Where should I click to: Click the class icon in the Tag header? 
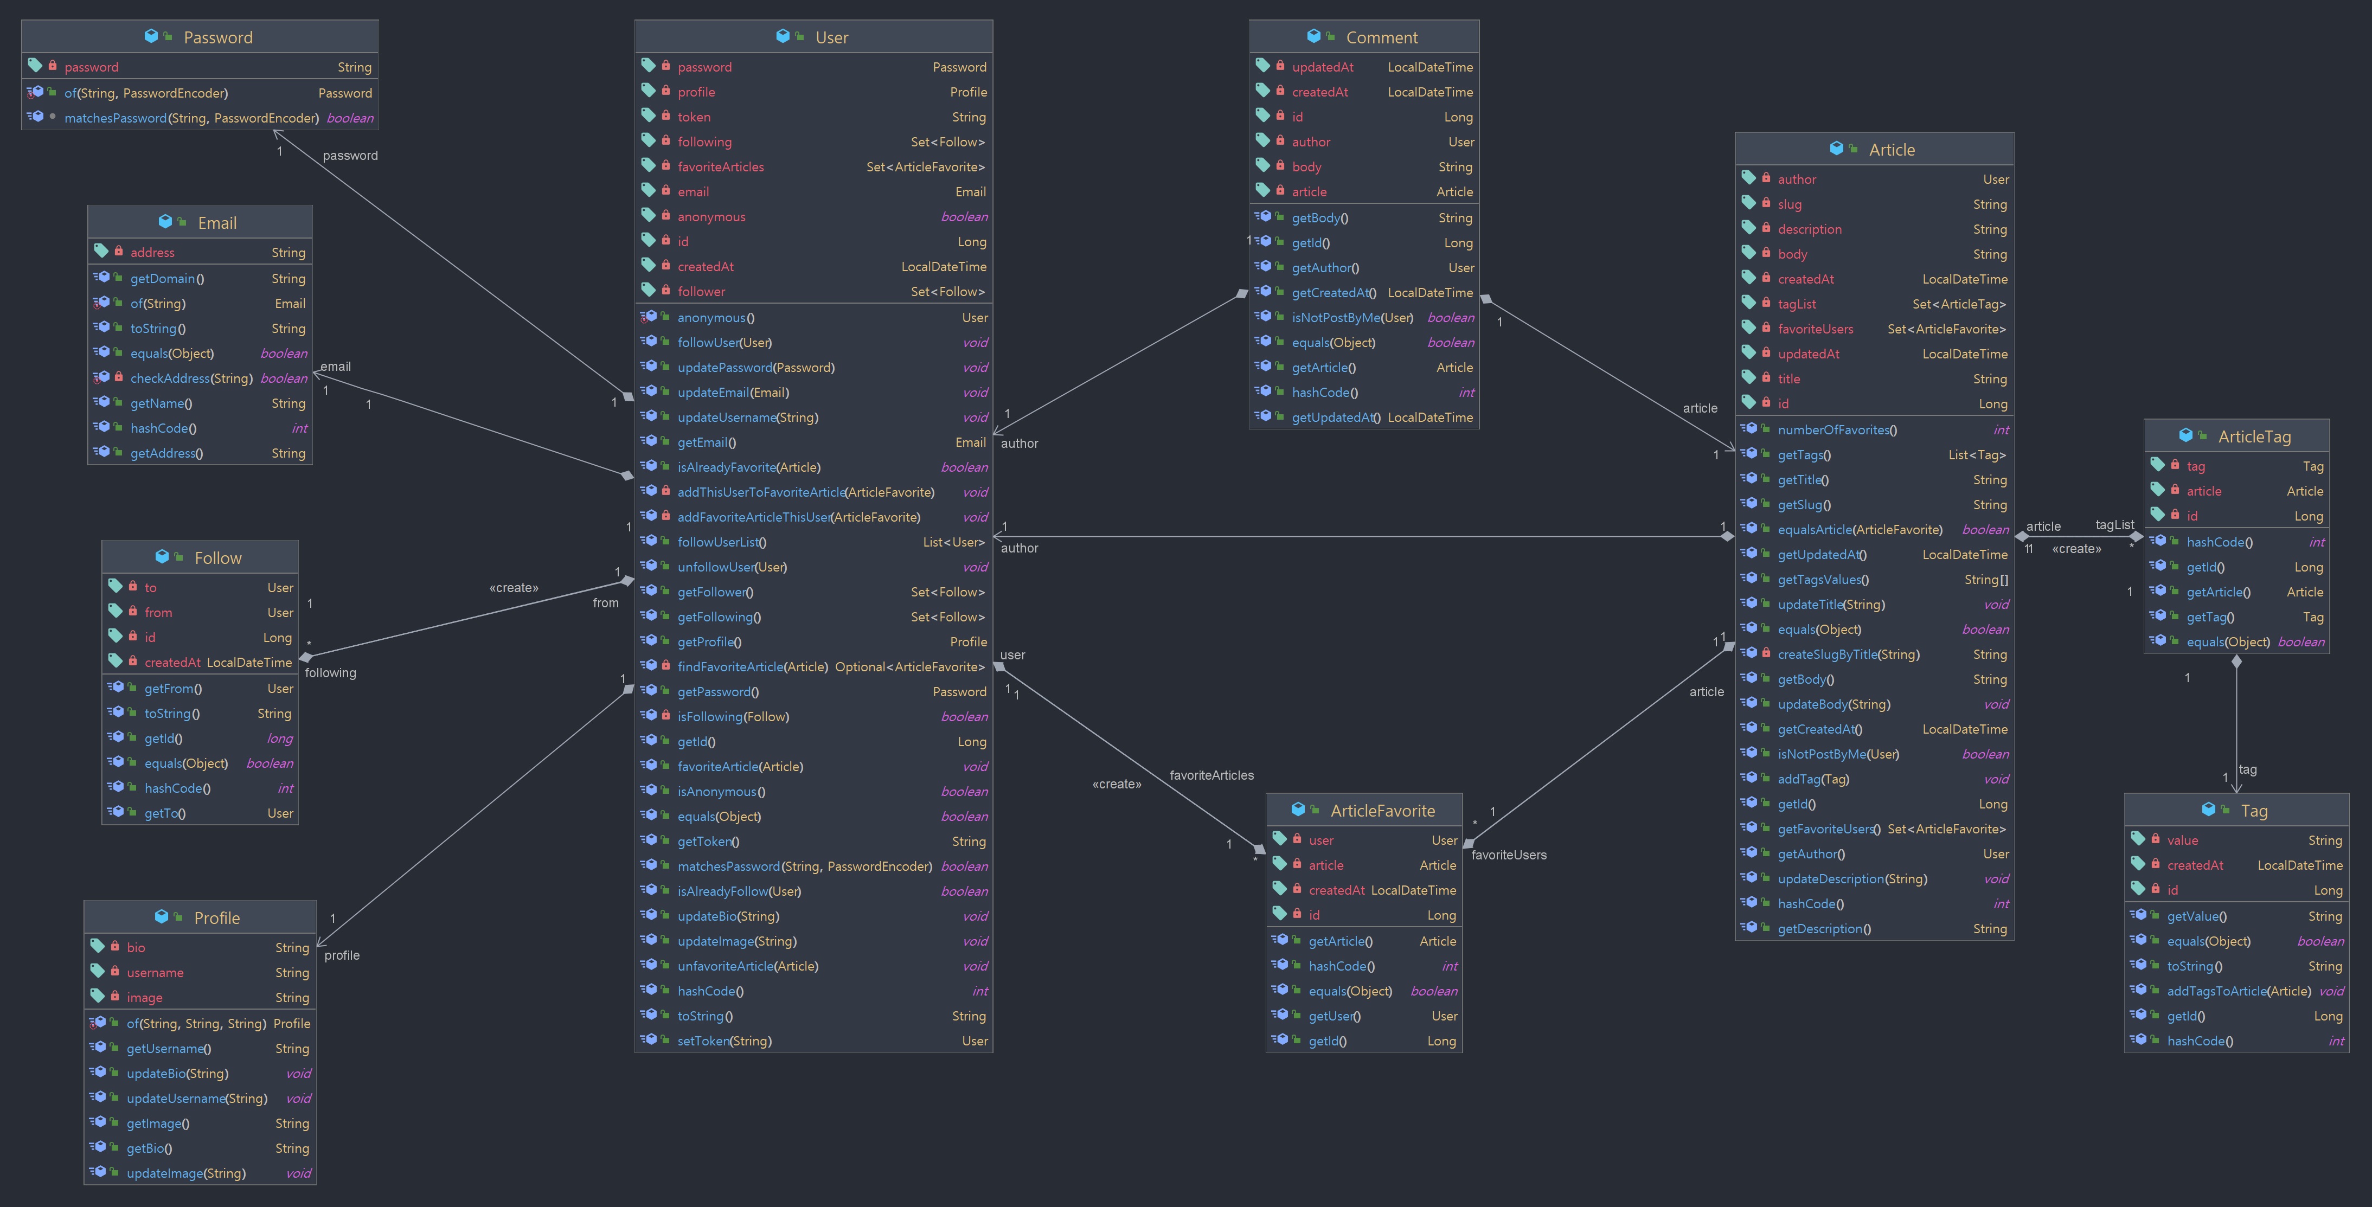point(2208,810)
